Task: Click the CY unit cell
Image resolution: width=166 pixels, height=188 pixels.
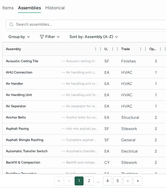Action: pos(107,162)
